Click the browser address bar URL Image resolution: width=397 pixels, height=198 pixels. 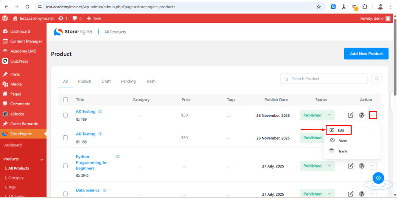click(x=110, y=7)
